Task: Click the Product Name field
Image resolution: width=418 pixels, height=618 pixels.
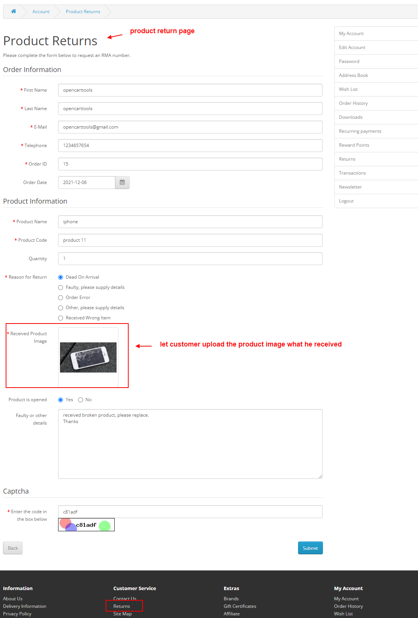Action: tap(190, 222)
